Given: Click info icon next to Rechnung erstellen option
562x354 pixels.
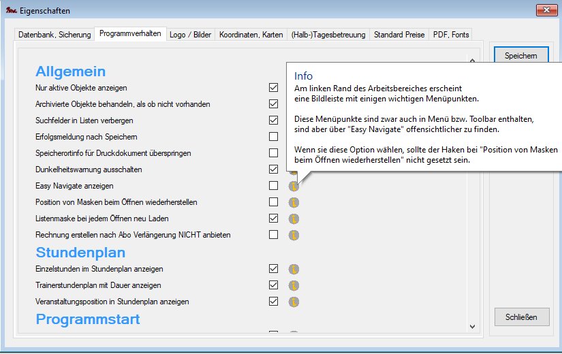Looking at the screenshot, I should [294, 235].
